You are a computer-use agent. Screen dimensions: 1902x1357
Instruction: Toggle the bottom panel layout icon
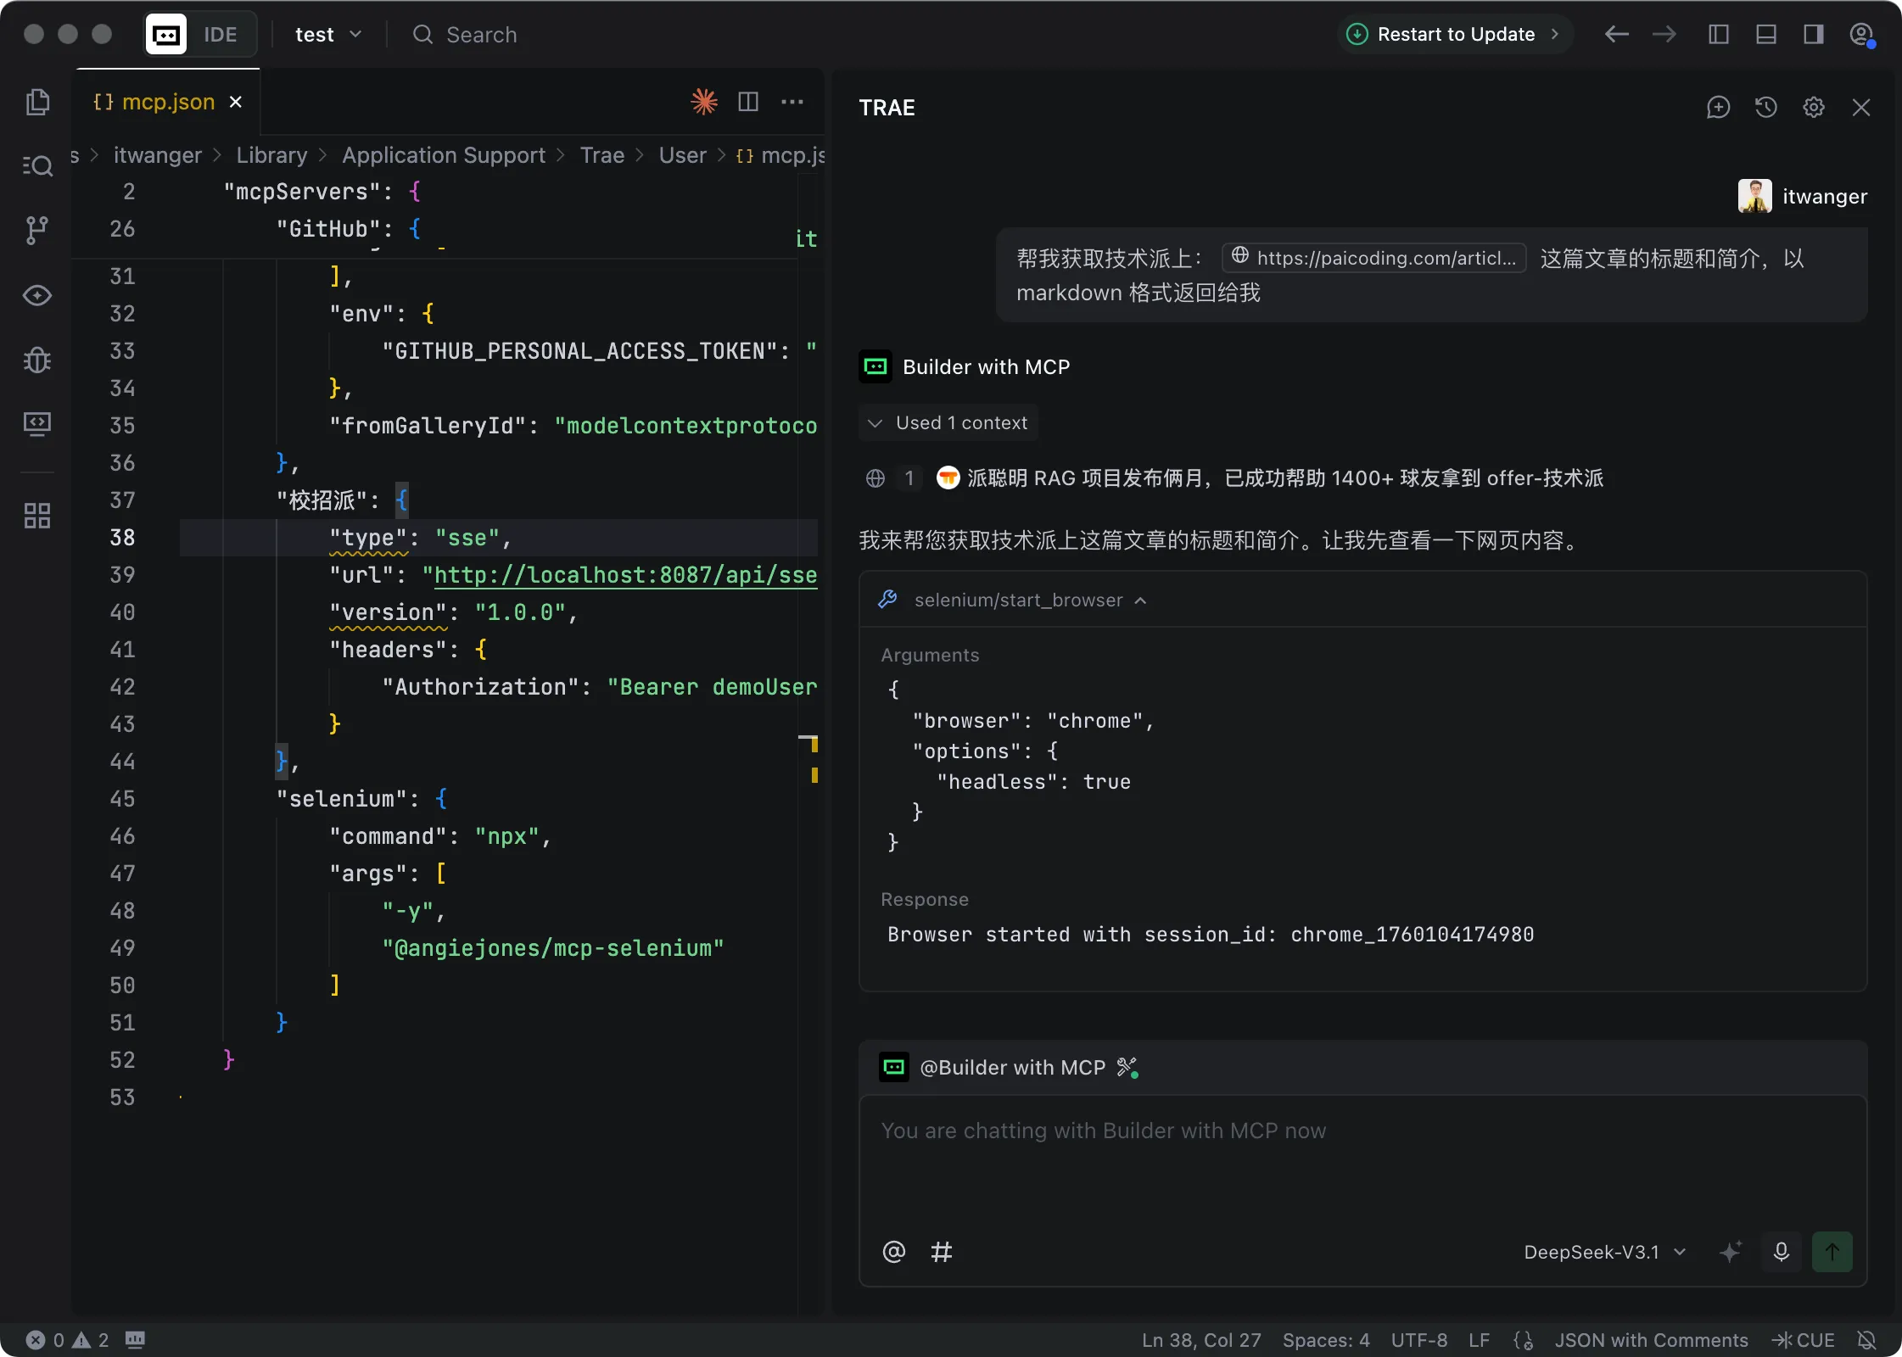tap(1765, 35)
